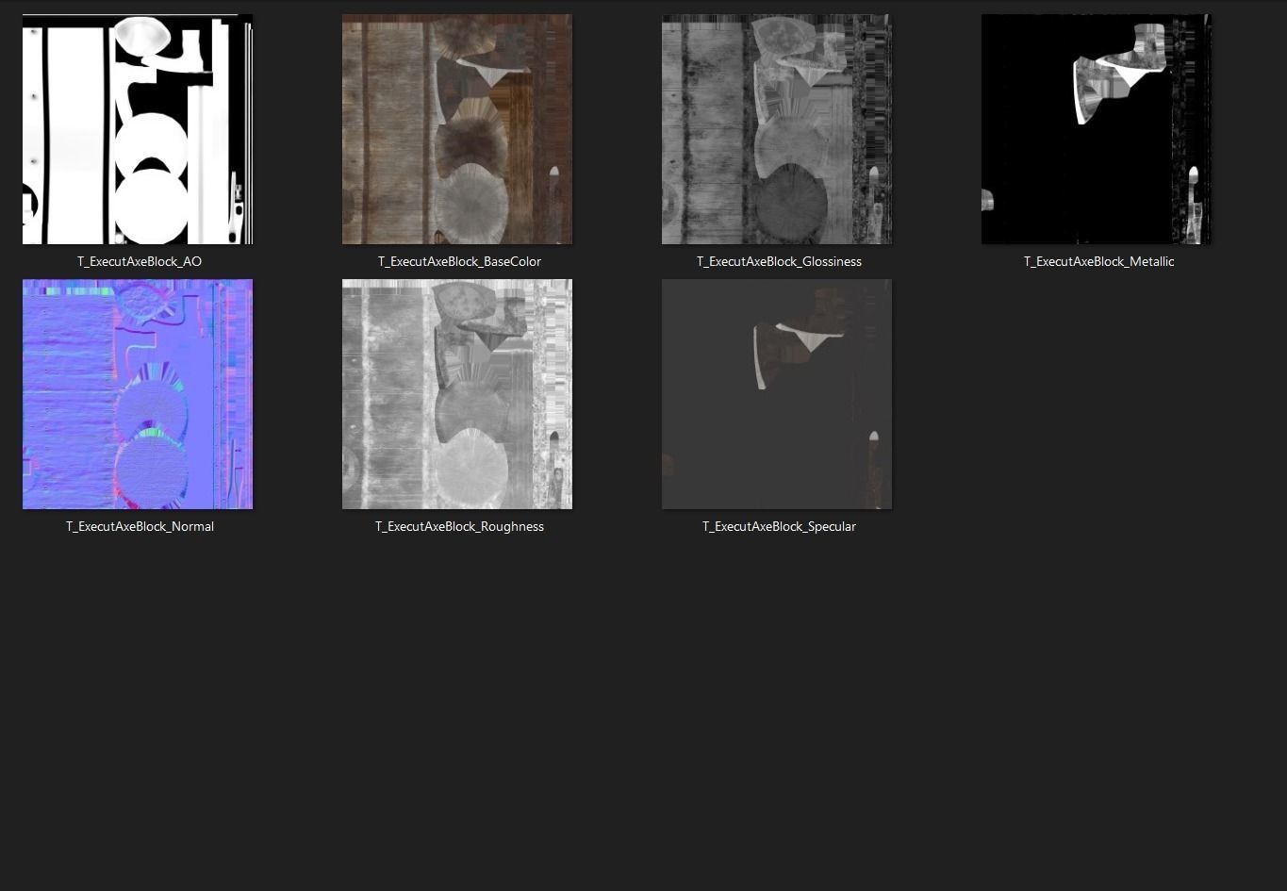Viewport: 1287px width, 891px height.
Task: Select the T_ExecutAxeBlock_Glossiness texture thumbnail
Action: tap(777, 129)
